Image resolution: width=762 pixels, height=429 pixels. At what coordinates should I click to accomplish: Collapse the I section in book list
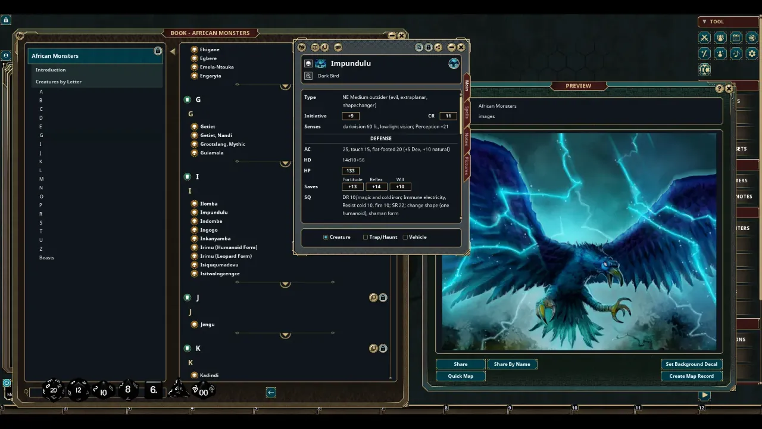[x=188, y=177]
